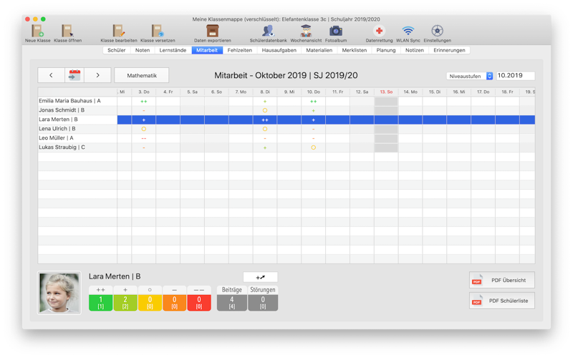Click Klasse bearbeiten in toolbar
This screenshot has width=573, height=358.
118,32
